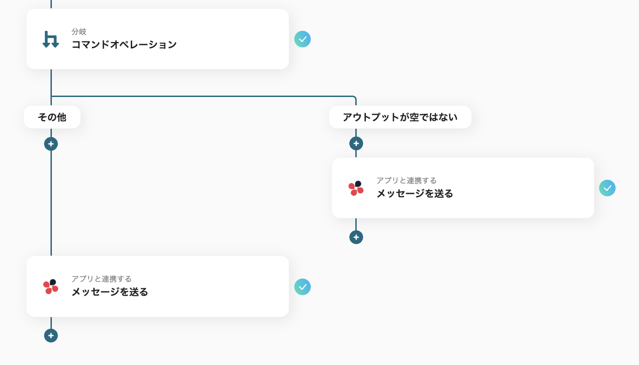Image resolution: width=639 pixels, height=365 pixels.
Task: Toggle completion status on the コマンドオペレーション step
Action: pyautogui.click(x=303, y=39)
